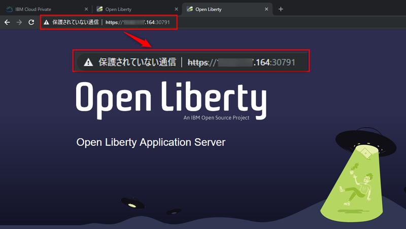Go back to the previous page
Image resolution: width=406 pixels, height=229 pixels.
tap(7, 22)
